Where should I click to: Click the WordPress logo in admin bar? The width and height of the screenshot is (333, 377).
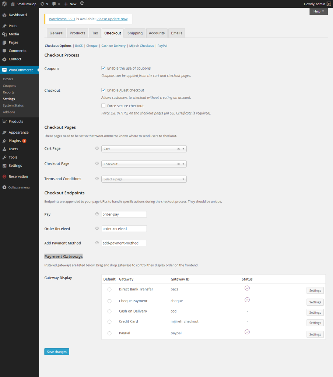pos(4,4)
